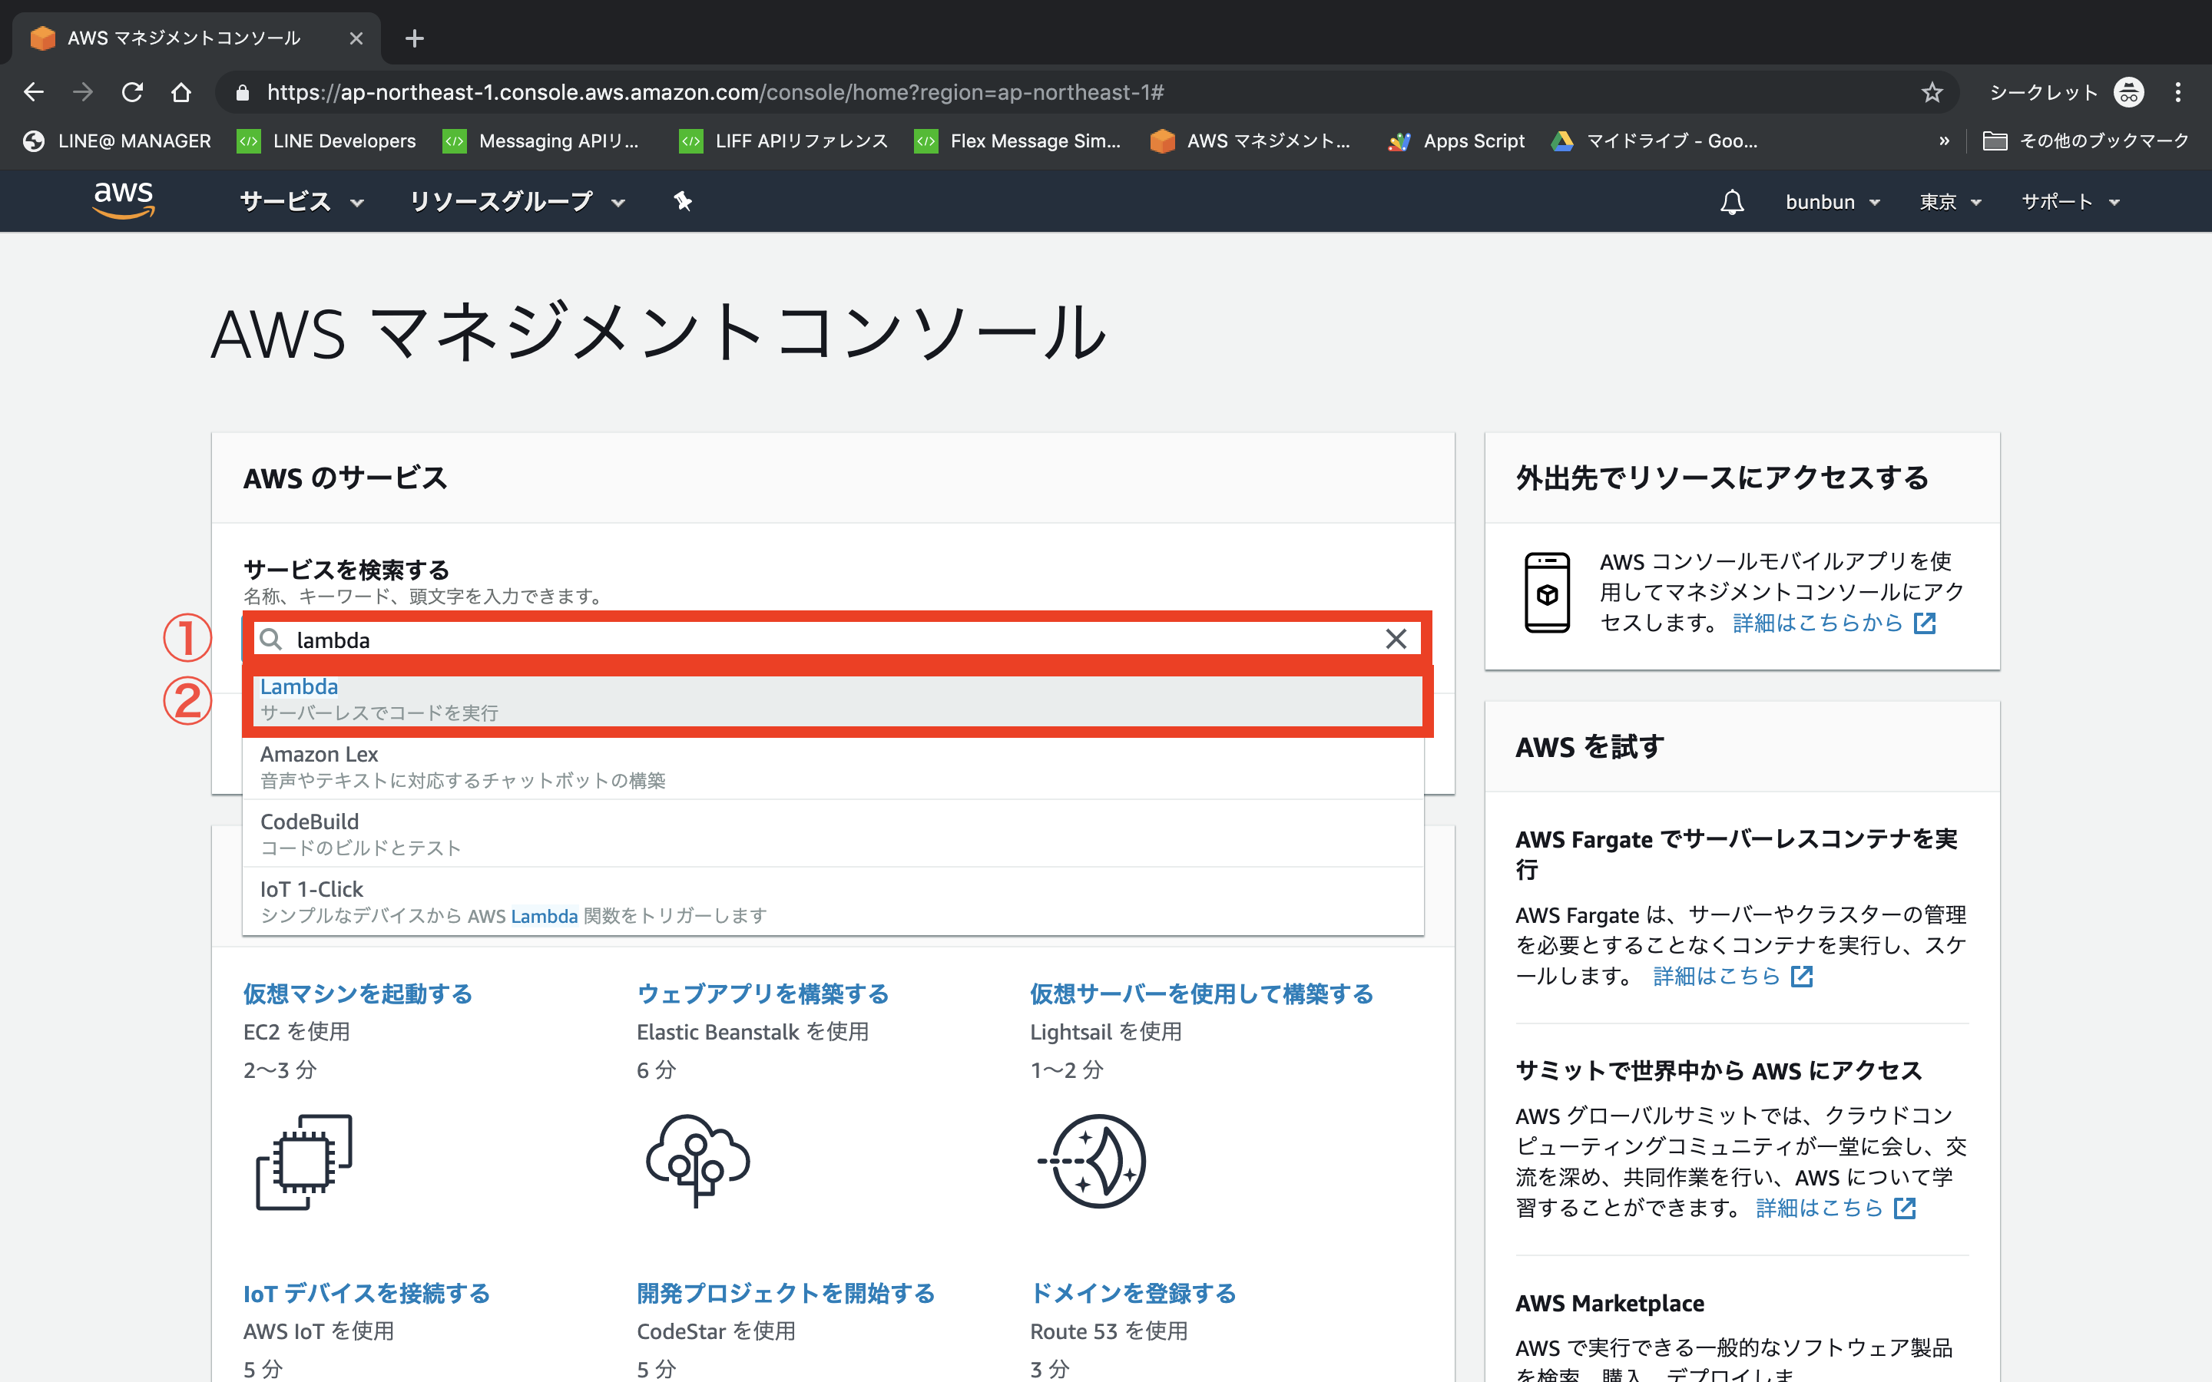Click 詳細はこちらから mobile app link

coord(1817,623)
